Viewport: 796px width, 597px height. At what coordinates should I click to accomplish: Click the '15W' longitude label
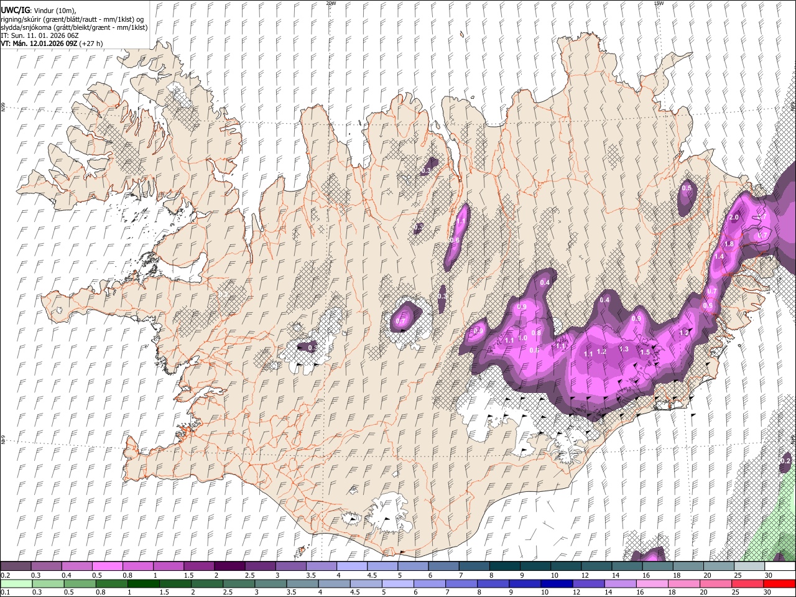click(659, 3)
